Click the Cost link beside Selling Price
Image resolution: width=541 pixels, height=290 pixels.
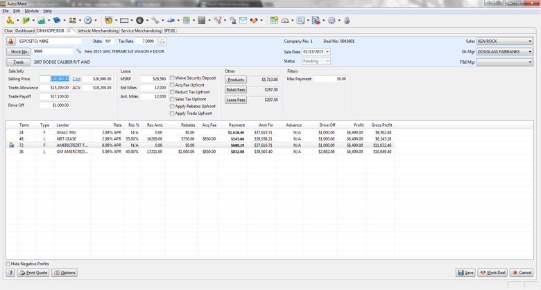[76, 79]
